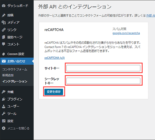Click the media icon beside メディア
This screenshot has width=155, height=140.
click(4, 22)
